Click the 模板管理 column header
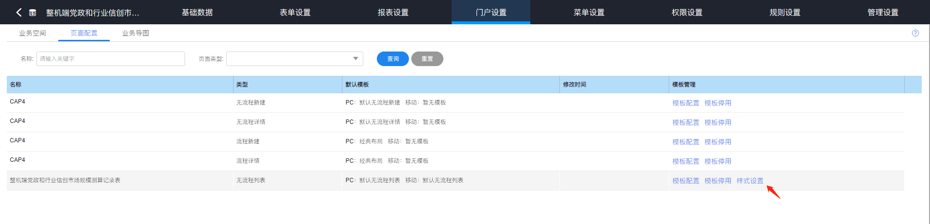The image size is (930, 224). pos(787,85)
